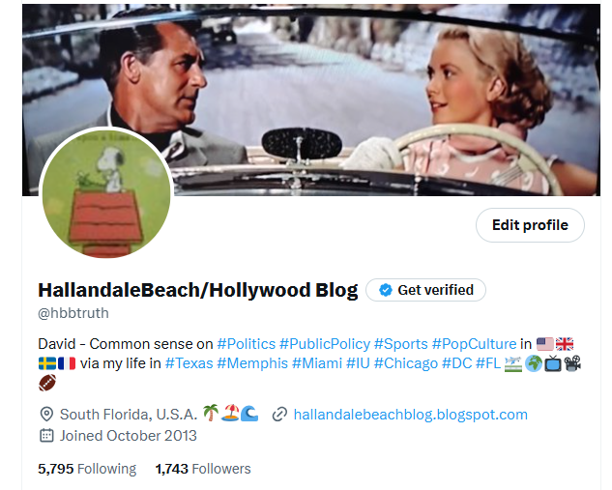Open the movie scene header banner image

click(311, 100)
